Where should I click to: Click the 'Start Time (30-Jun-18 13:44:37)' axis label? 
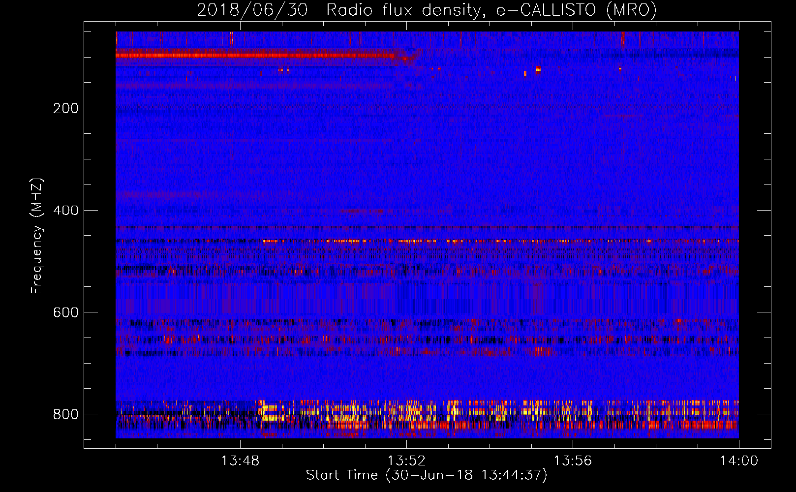point(427,475)
